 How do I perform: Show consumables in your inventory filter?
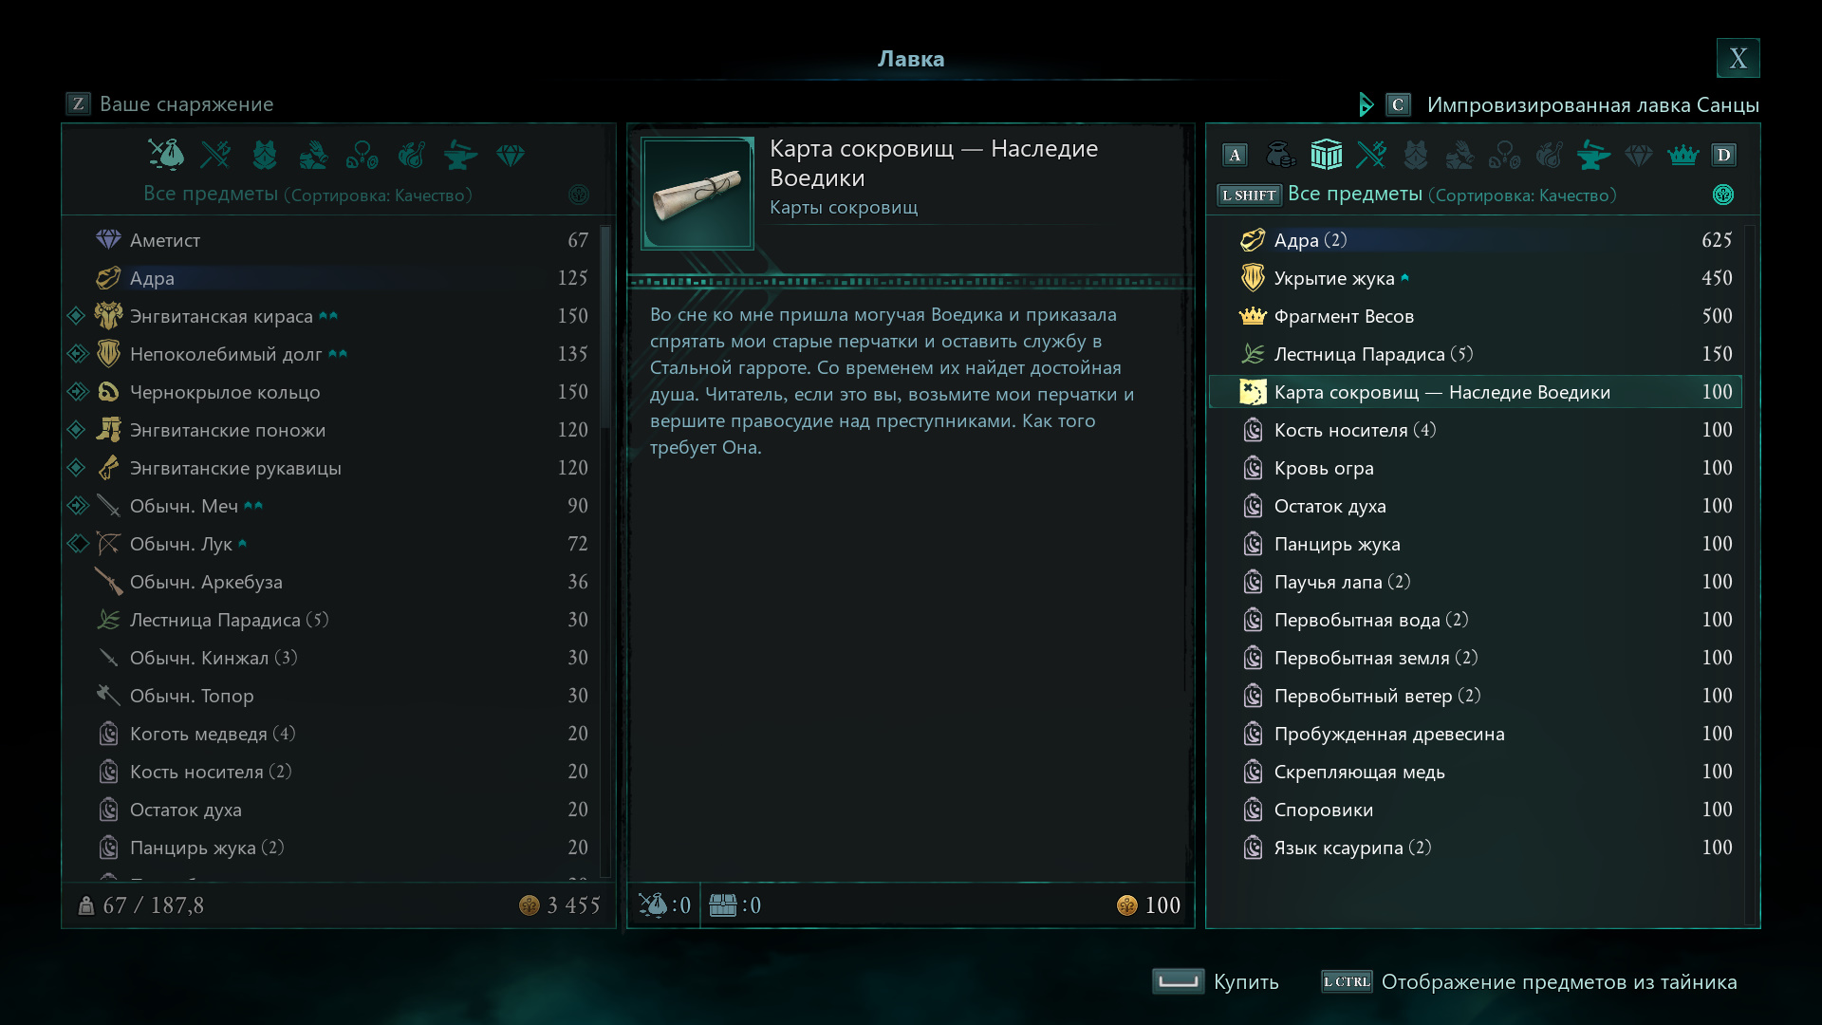pos(411,154)
